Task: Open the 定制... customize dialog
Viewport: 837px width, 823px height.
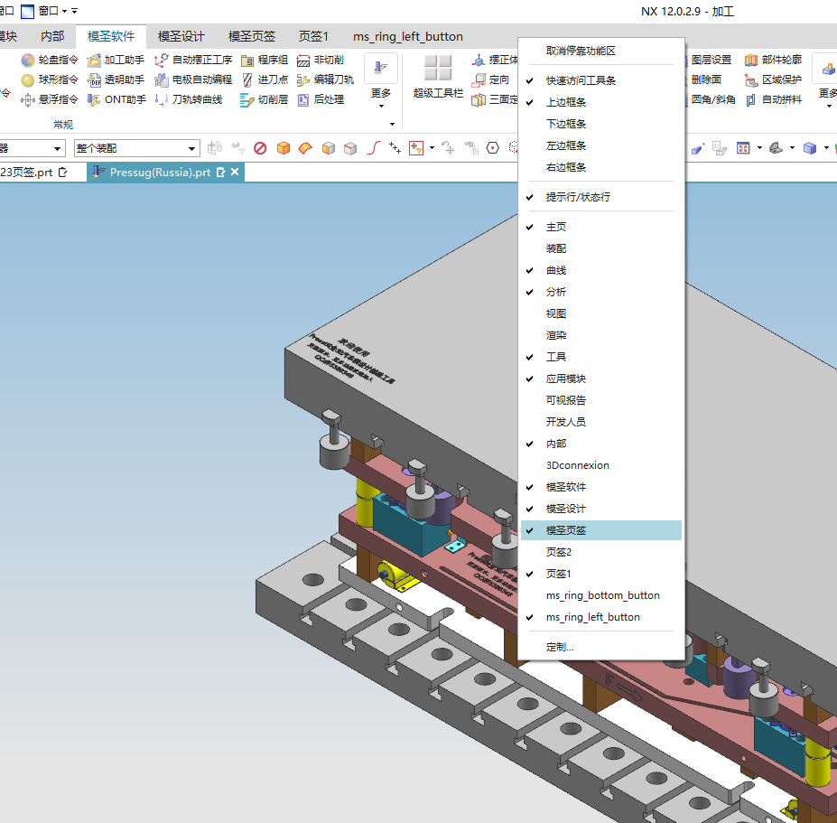Action: tap(601, 648)
